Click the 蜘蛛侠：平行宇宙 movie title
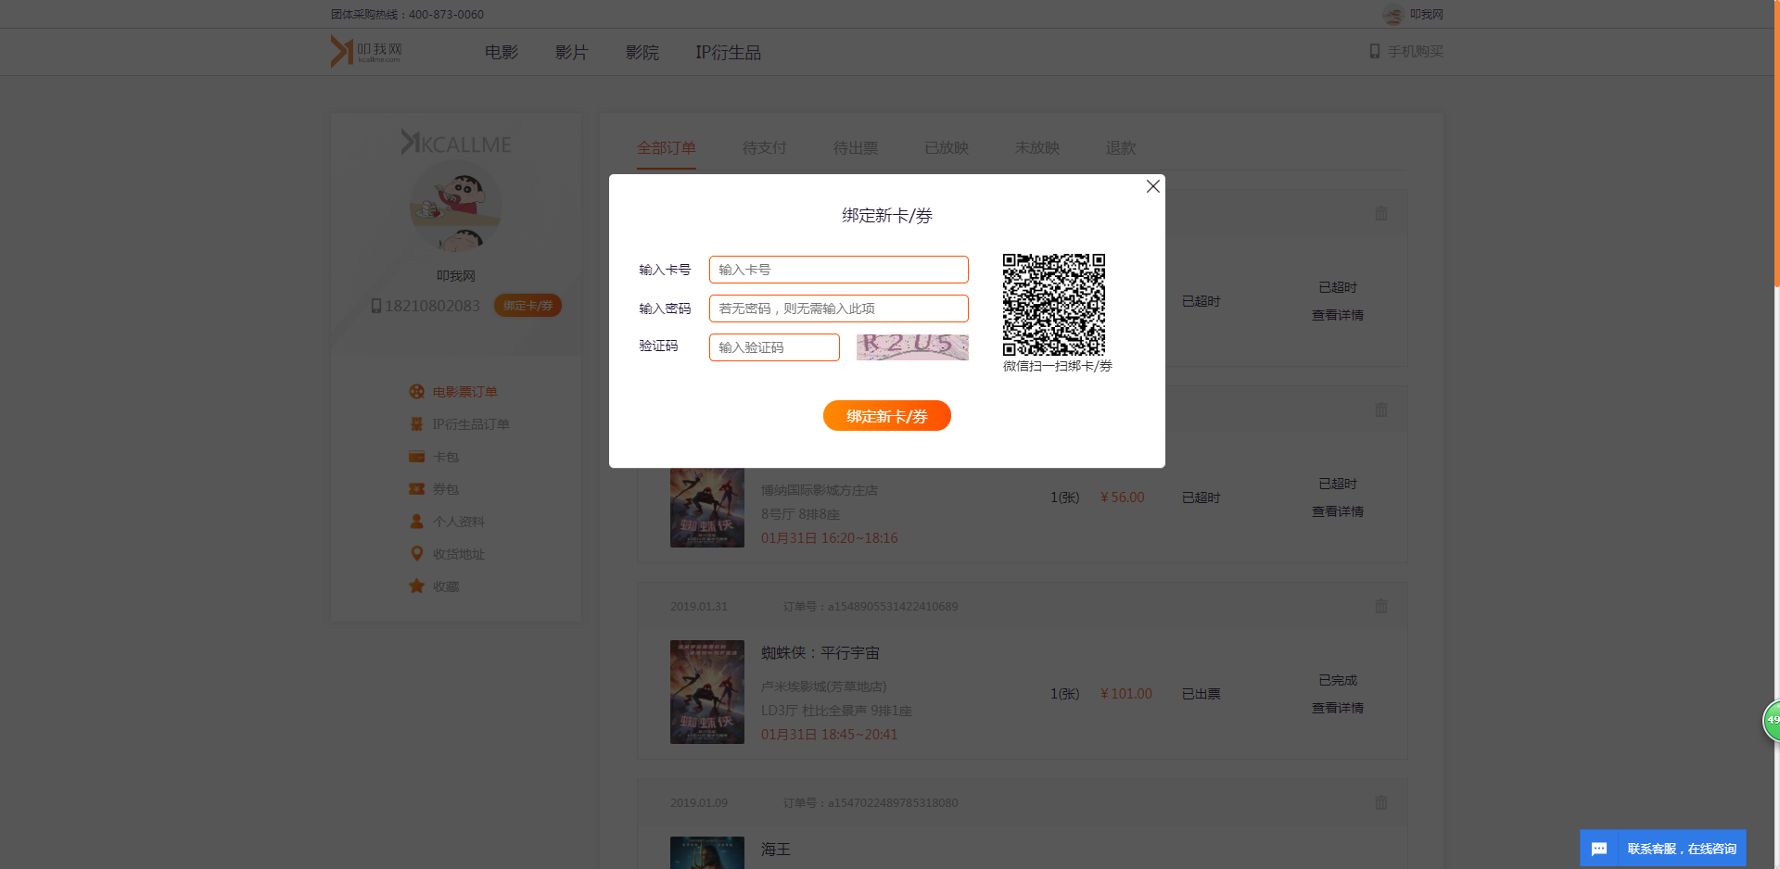The width and height of the screenshot is (1780, 869). click(820, 653)
